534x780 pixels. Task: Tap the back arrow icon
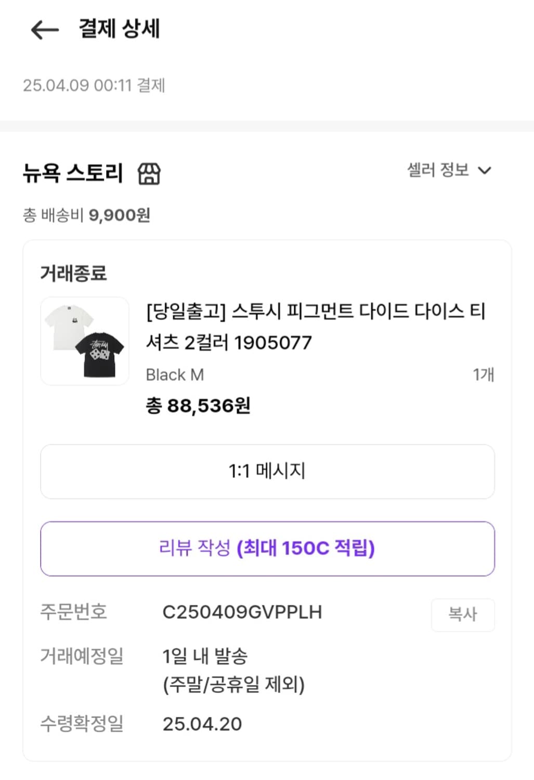click(45, 29)
